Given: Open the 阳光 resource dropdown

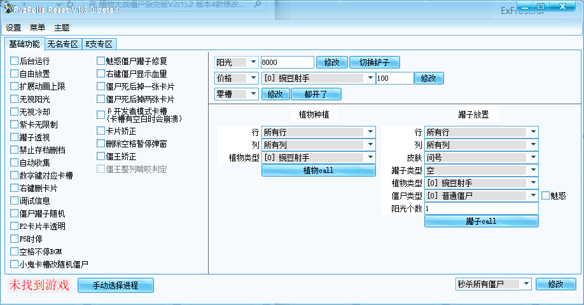Looking at the screenshot, I should pos(253,62).
